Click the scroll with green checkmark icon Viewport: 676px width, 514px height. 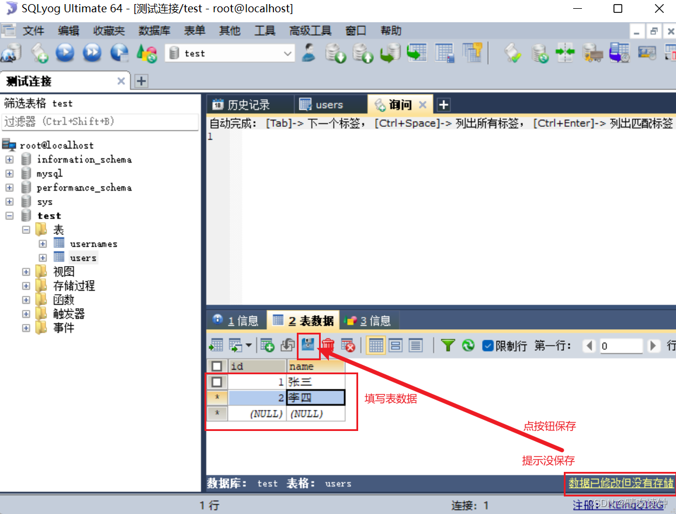512,53
